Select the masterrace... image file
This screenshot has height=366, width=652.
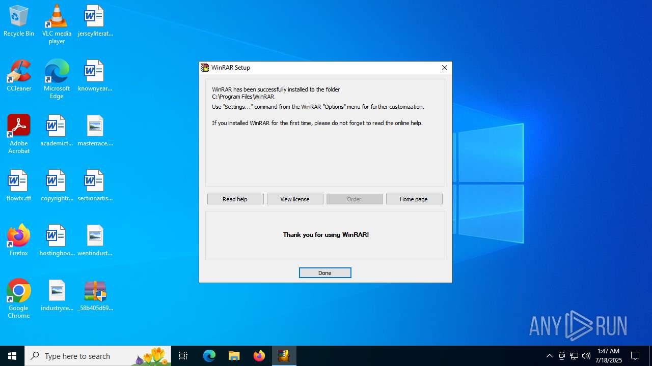tap(95, 131)
